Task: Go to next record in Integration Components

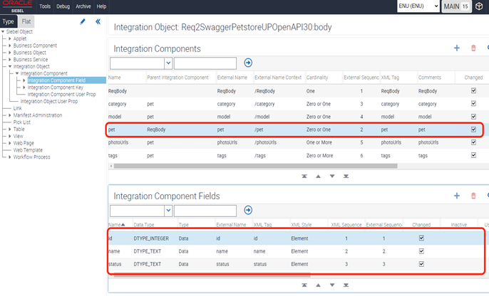Action: pos(332,176)
